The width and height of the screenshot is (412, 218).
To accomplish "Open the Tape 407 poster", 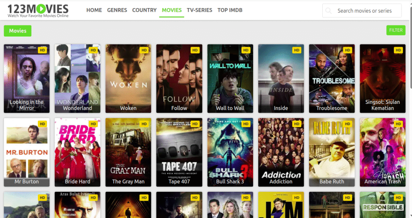I will pyautogui.click(x=179, y=152).
